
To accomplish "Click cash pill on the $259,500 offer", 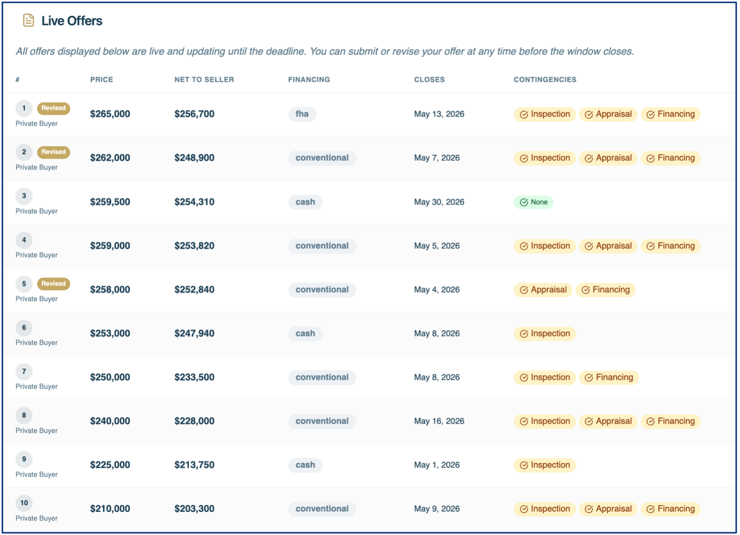I will pyautogui.click(x=305, y=202).
